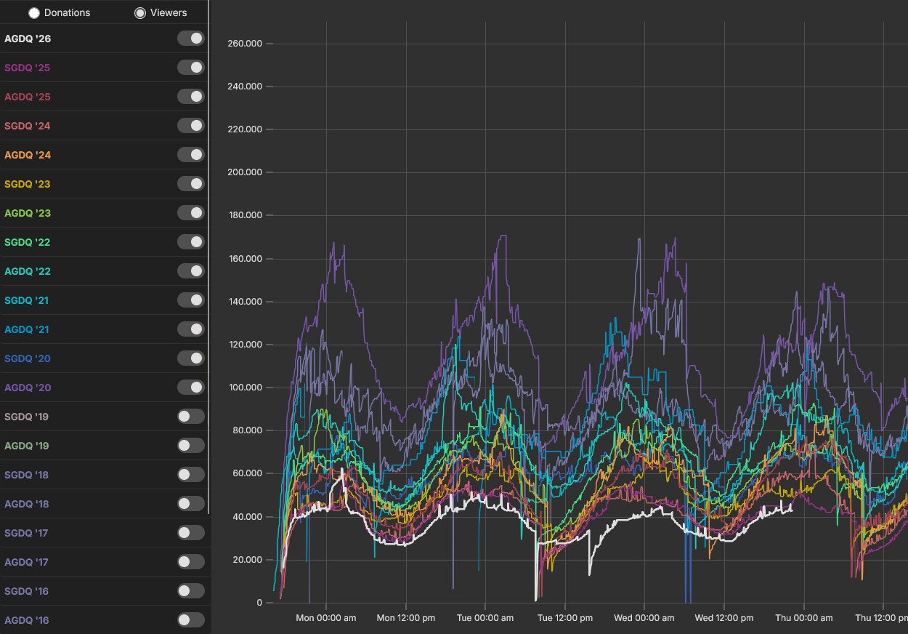Click the SGDQ '19 label text
Screen dimensions: 908x634
click(x=26, y=417)
